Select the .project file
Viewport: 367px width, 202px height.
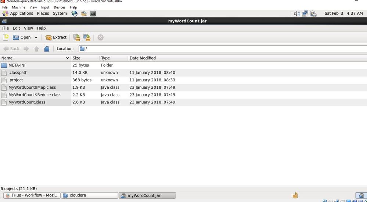click(184, 80)
